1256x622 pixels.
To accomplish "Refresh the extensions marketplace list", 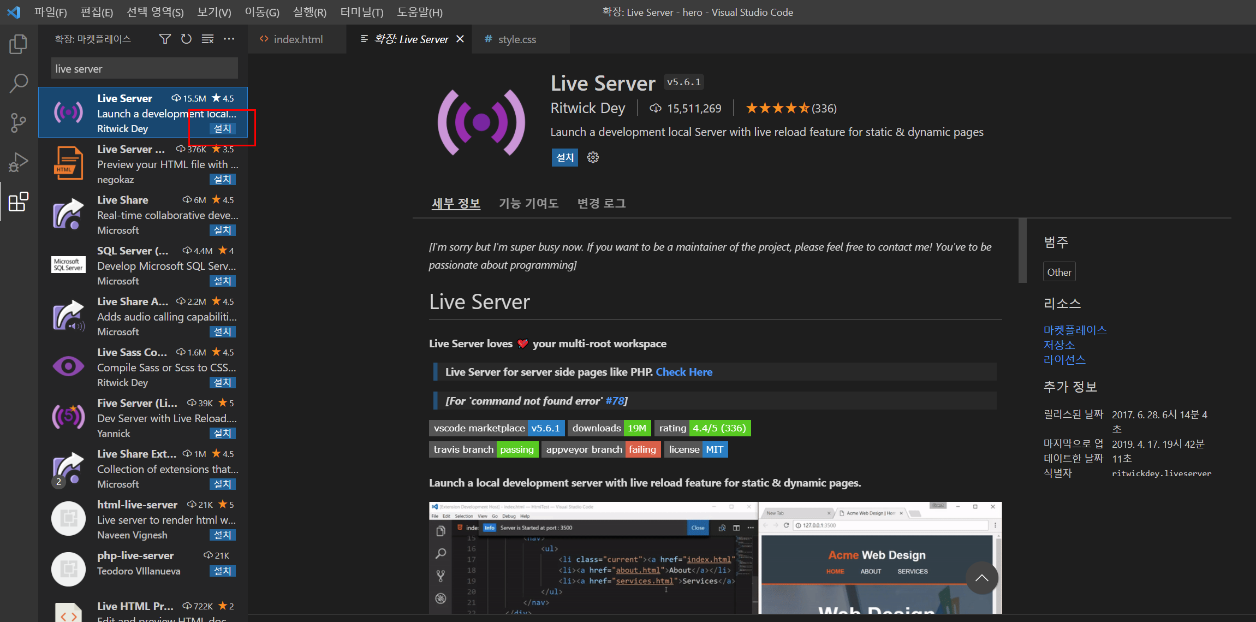I will tap(186, 39).
